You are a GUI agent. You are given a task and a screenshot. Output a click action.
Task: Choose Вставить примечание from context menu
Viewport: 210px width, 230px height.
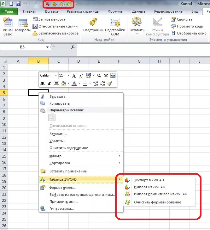(x=81, y=171)
